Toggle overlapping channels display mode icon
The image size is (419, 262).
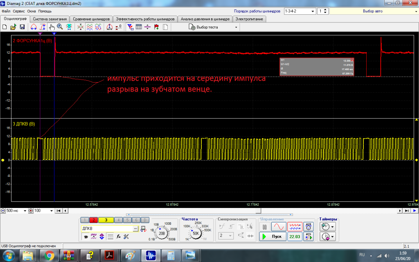(x=98, y=27)
